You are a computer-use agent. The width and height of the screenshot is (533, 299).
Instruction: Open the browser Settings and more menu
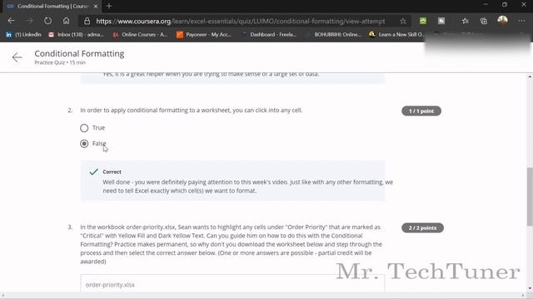(521, 21)
